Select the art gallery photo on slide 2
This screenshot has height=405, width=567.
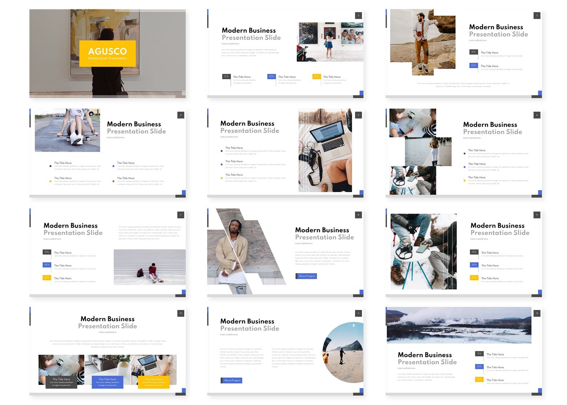[330, 42]
